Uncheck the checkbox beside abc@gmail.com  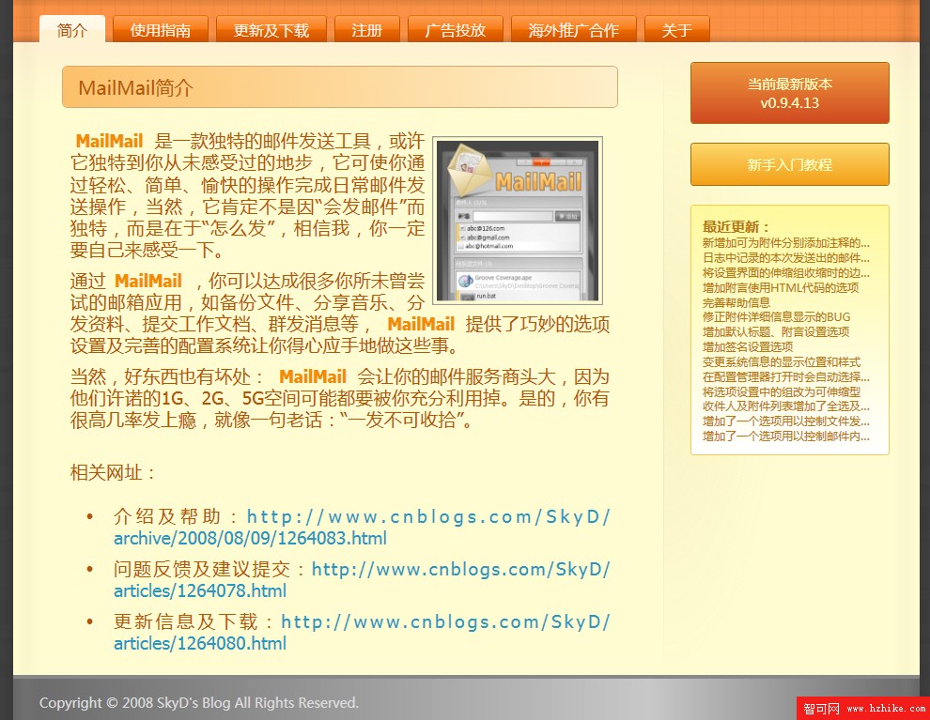pyautogui.click(x=463, y=237)
